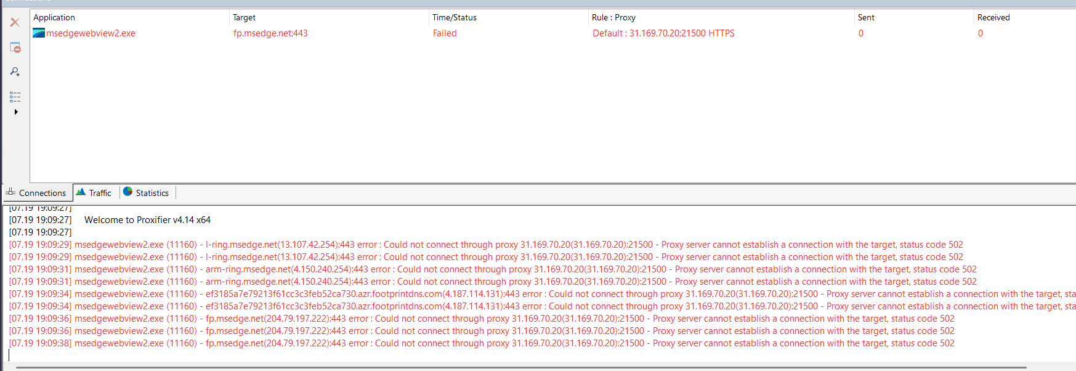1076x371 pixels.
Task: Click the list view icon in the sidebar
Action: pos(15,97)
